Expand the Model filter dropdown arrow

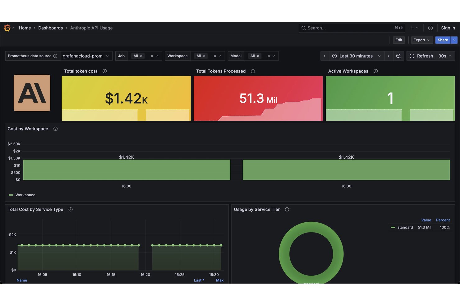[274, 56]
